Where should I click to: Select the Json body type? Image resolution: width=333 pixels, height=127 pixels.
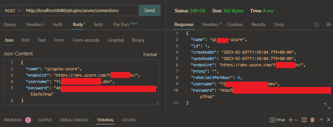click(x=9, y=40)
